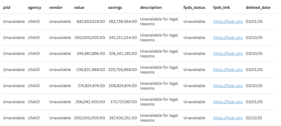Open the fpds.gov link in the 236,831,989.00 row
The image size is (281, 126).
[228, 70]
